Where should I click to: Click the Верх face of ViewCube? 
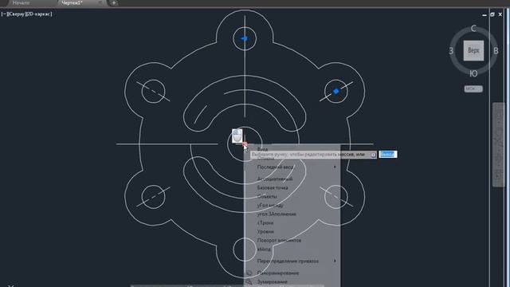tap(473, 50)
